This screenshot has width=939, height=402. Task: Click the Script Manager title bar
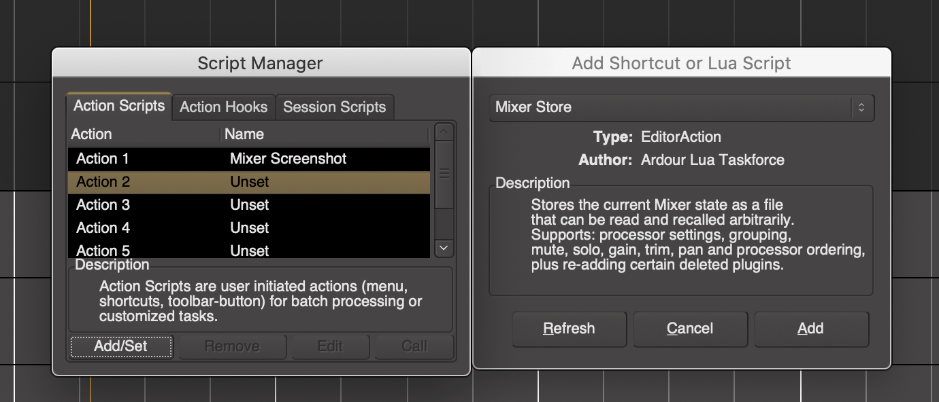[259, 63]
